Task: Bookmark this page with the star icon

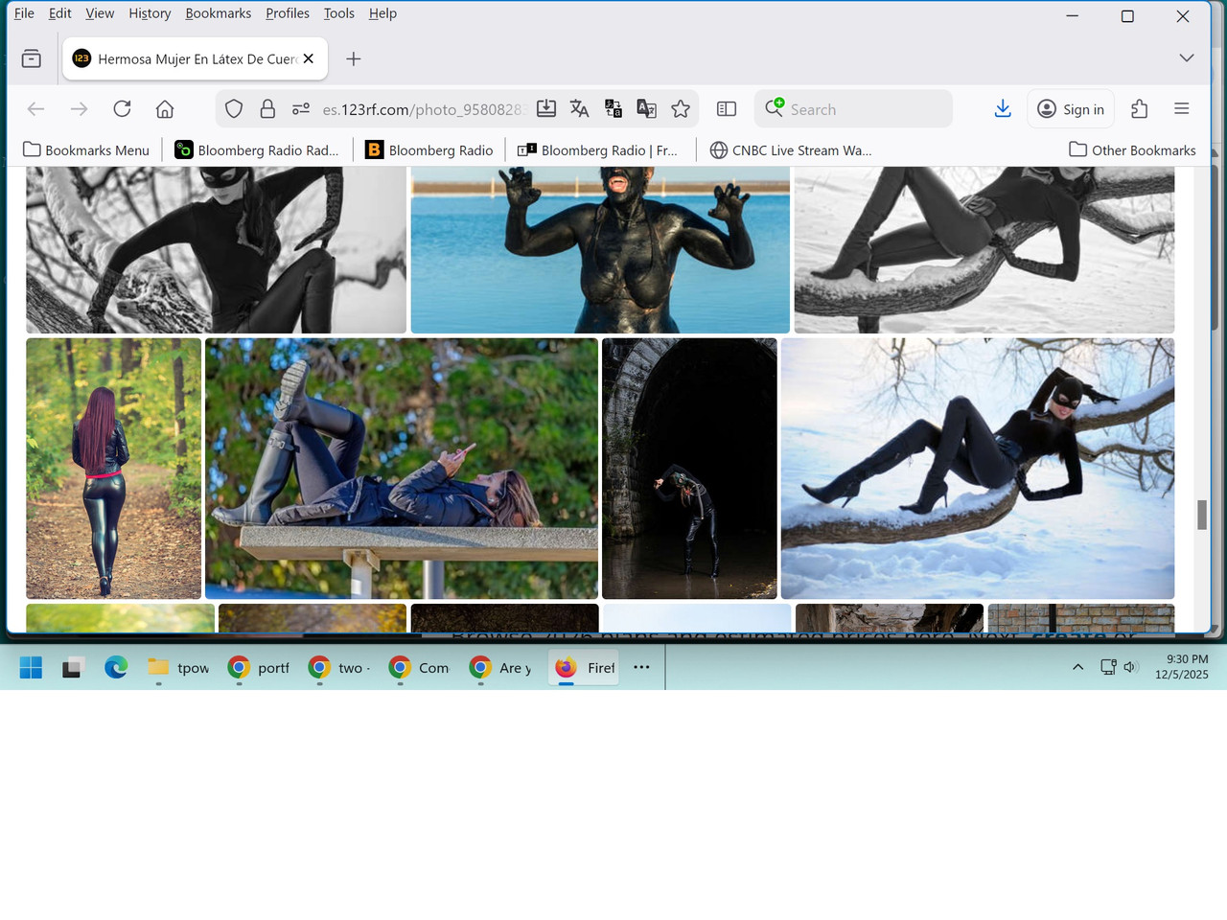Action: (681, 108)
